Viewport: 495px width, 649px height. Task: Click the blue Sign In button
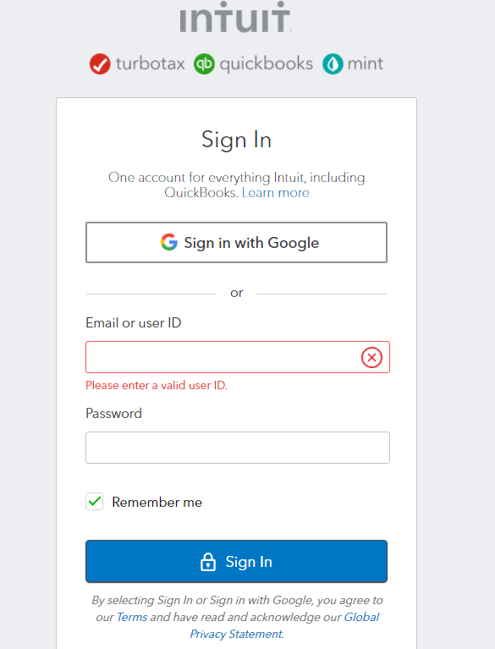pyautogui.click(x=236, y=561)
